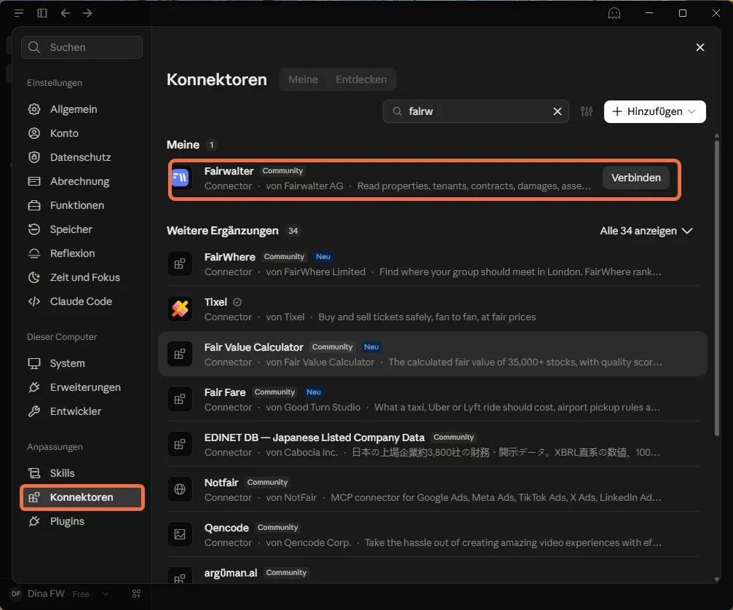733x610 pixels.
Task: Open the Fair Value Calculator connector row
Action: (432, 354)
